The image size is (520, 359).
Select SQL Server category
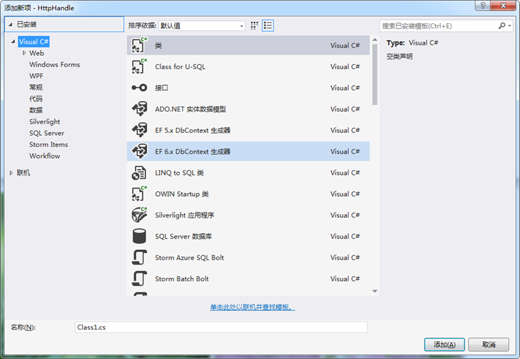click(x=47, y=133)
